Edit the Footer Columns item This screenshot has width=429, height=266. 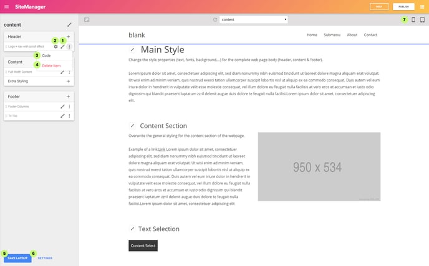click(62, 107)
